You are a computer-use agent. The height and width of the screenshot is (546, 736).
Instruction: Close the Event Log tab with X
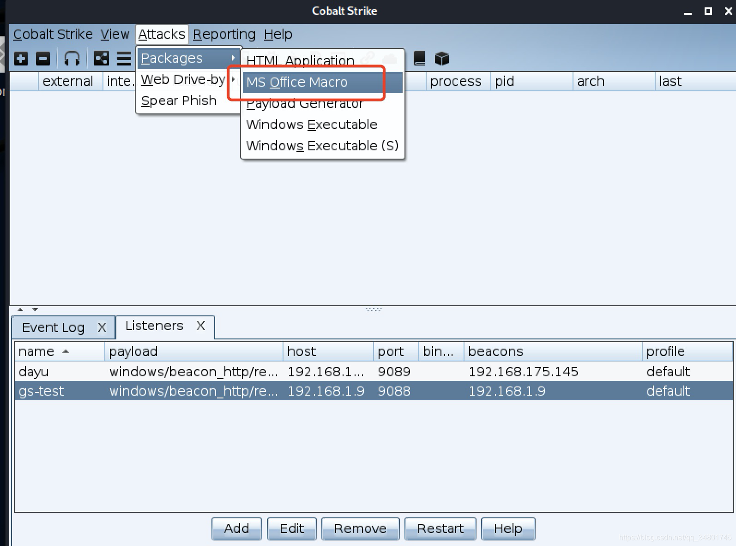(x=102, y=327)
